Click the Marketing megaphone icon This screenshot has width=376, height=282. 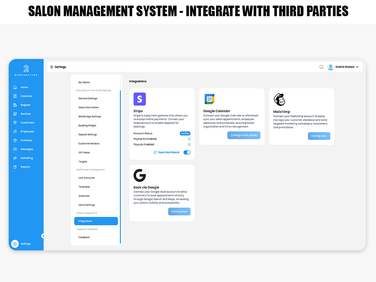pos(15,158)
